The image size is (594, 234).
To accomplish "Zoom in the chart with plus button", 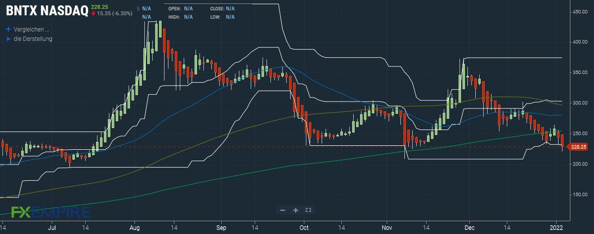I will (x=296, y=210).
